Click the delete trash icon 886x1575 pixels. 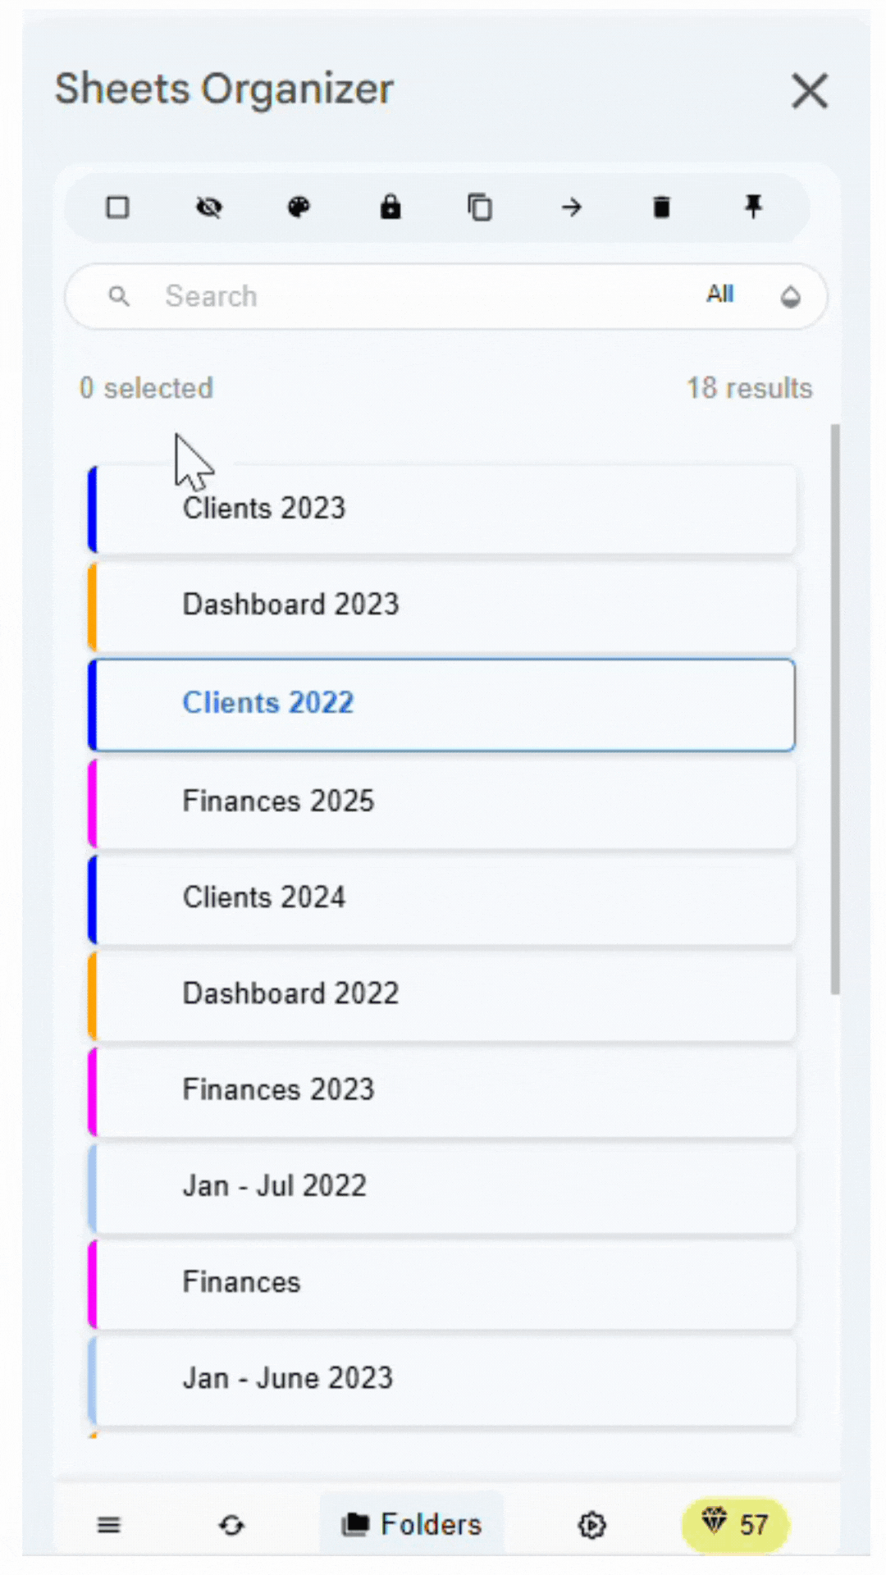[x=662, y=208]
